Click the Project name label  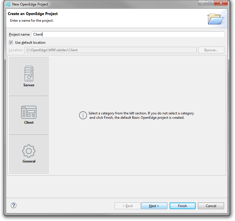coord(19,34)
